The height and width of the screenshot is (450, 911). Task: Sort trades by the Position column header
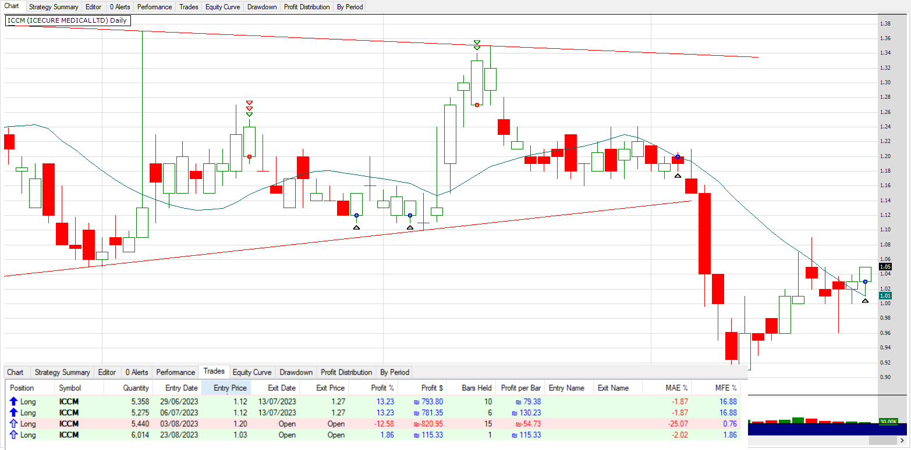(x=30, y=388)
